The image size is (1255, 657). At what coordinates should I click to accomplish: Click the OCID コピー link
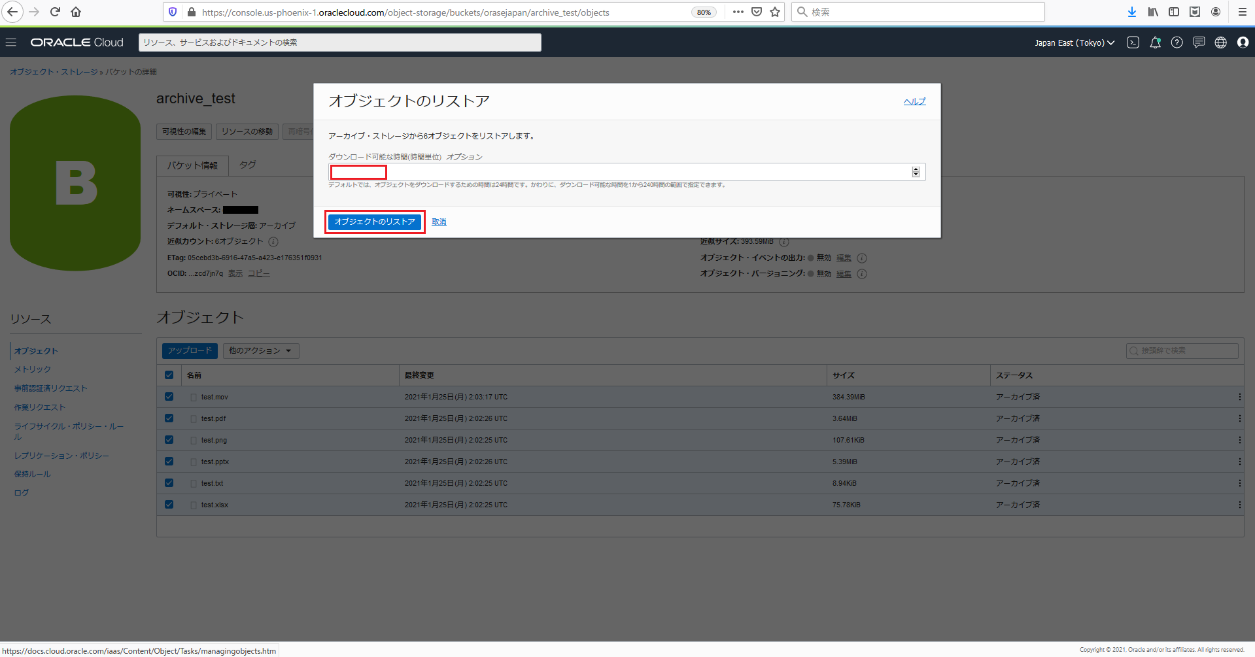(x=258, y=273)
